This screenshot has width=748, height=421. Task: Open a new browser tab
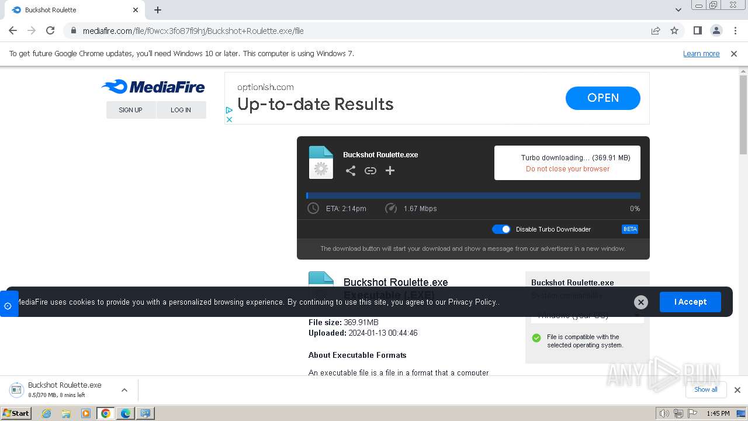pos(158,10)
